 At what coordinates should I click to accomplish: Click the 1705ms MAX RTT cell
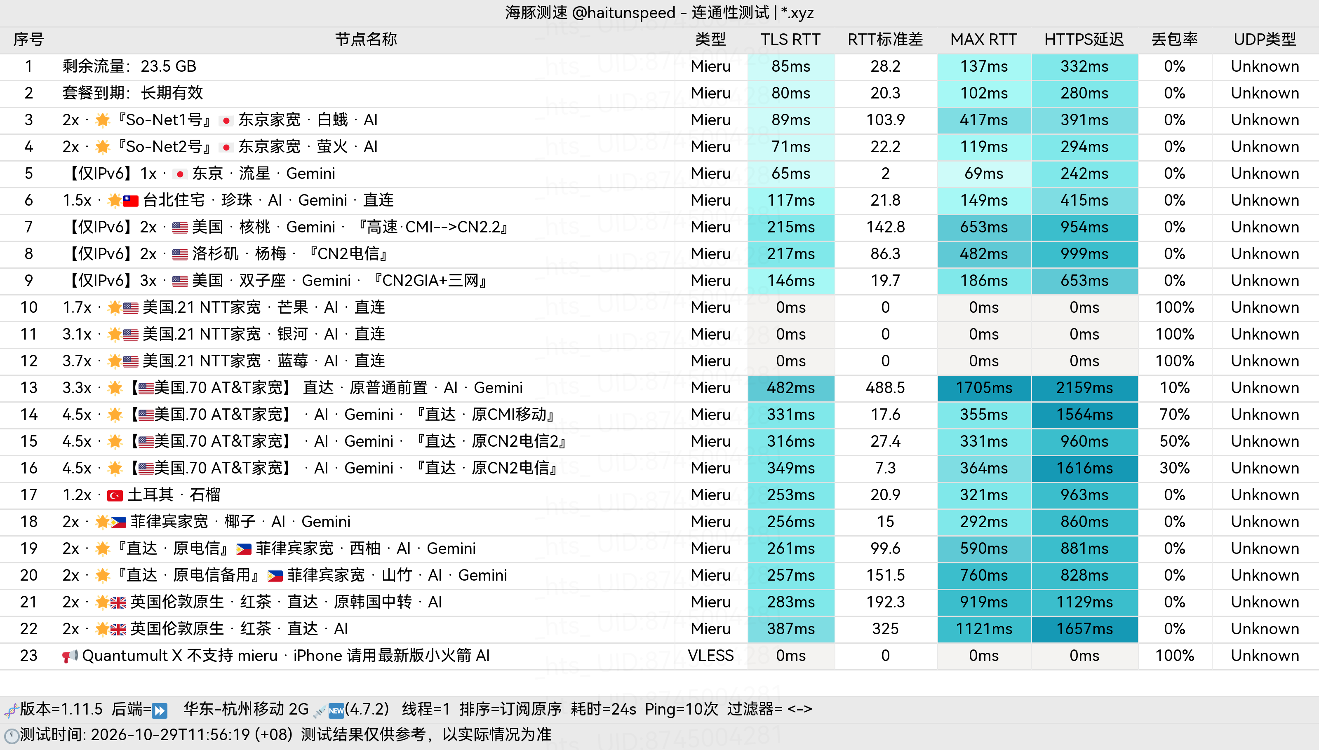click(984, 388)
